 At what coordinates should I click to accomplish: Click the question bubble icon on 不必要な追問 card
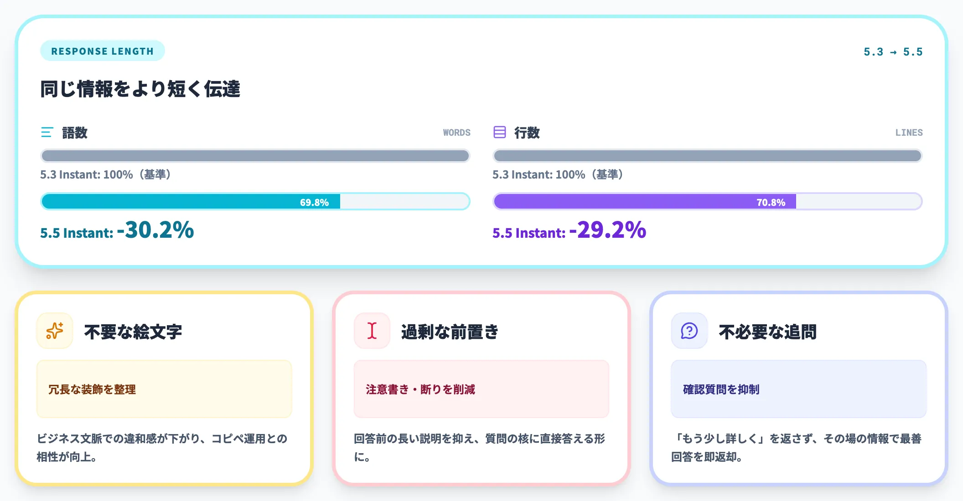[689, 331]
